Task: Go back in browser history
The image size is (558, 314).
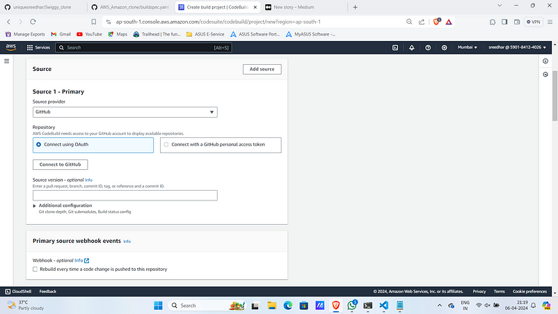Action: point(8,22)
